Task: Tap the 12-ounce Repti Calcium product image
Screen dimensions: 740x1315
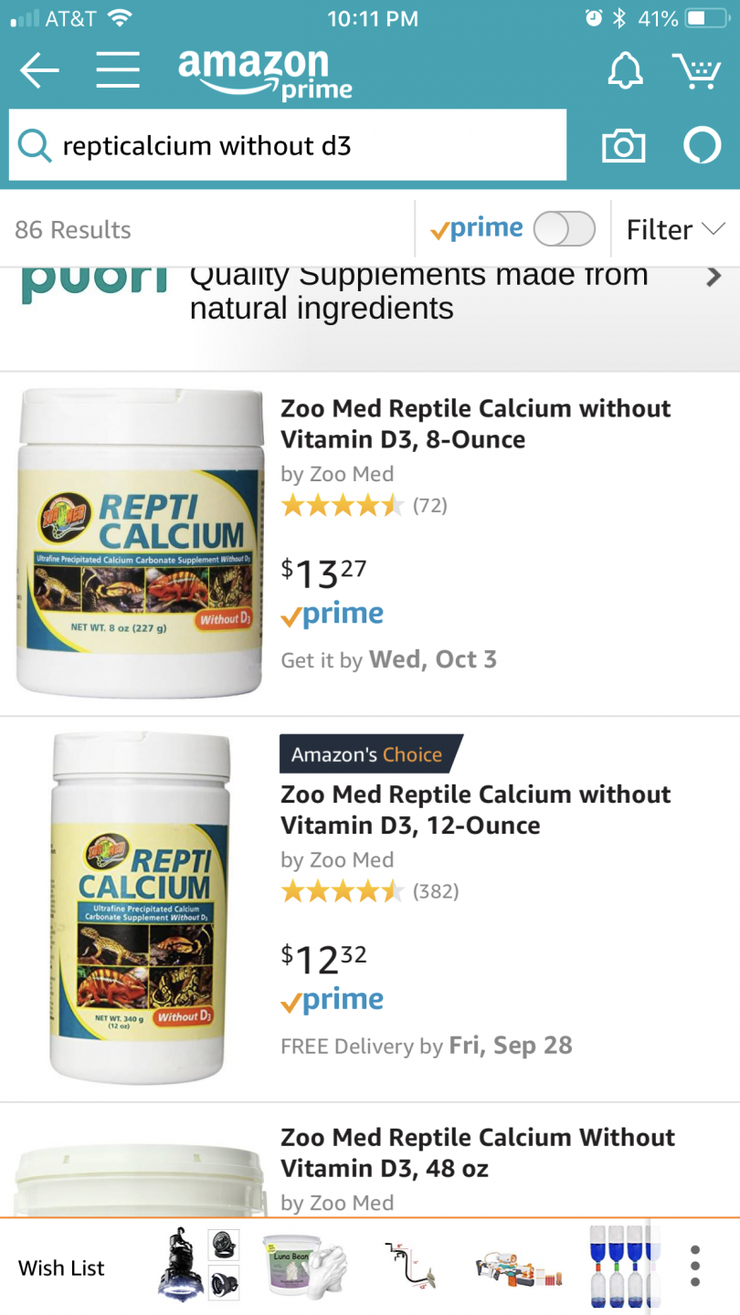Action: [140, 907]
